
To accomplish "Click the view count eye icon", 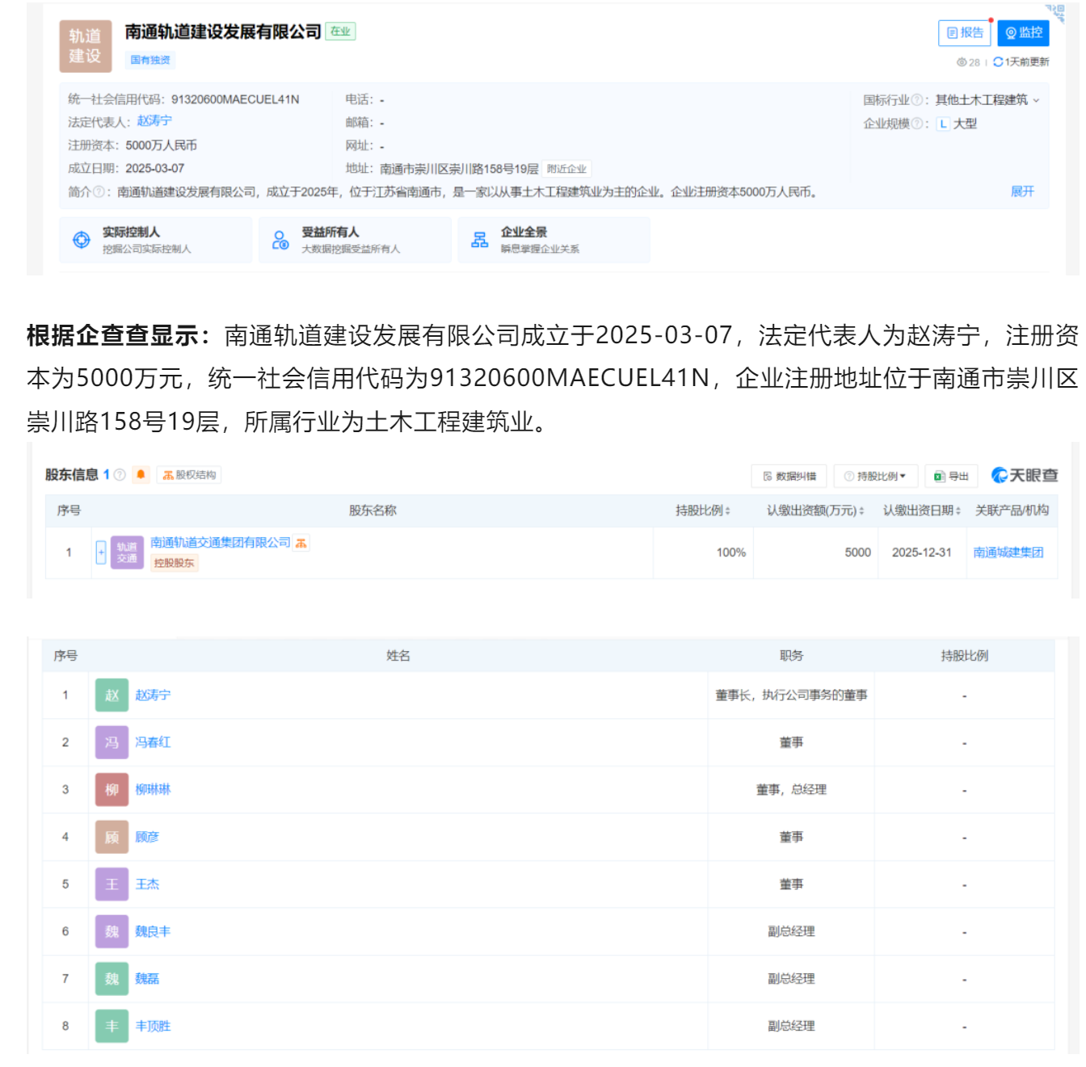I will click(x=962, y=62).
